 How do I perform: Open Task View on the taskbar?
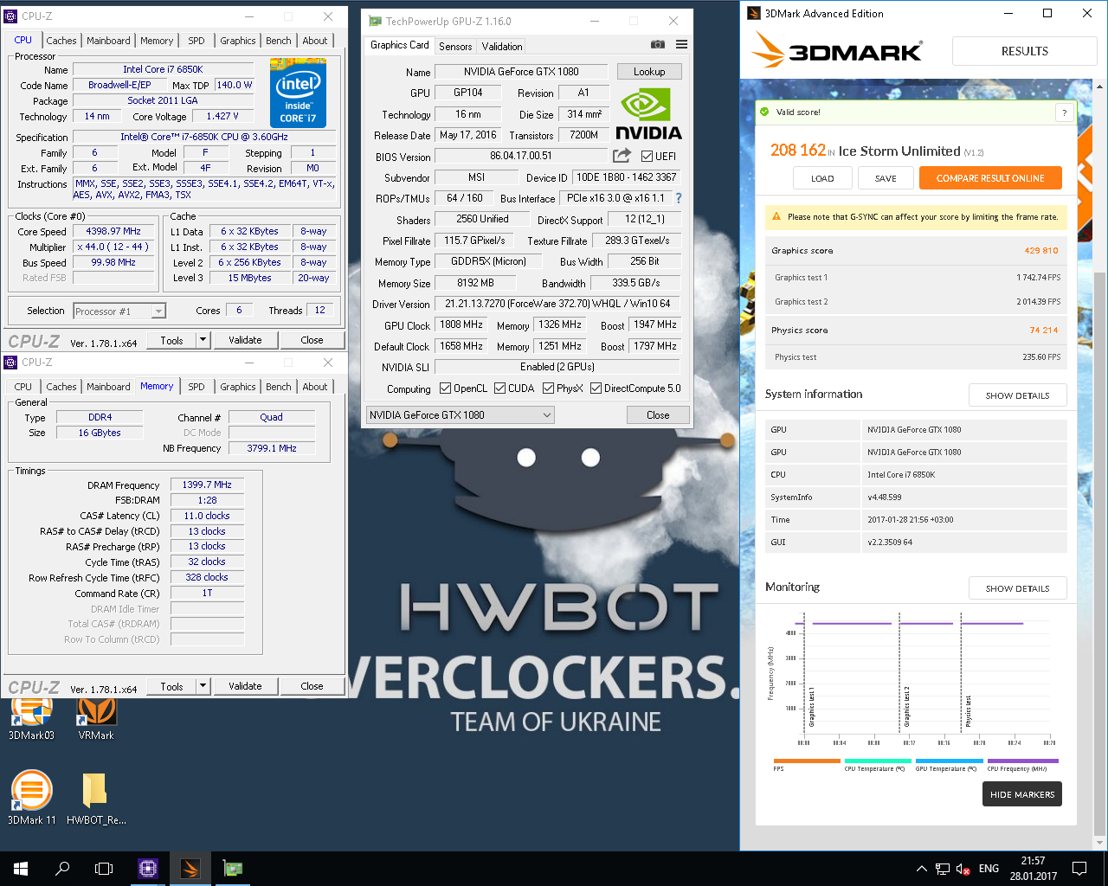point(104,869)
